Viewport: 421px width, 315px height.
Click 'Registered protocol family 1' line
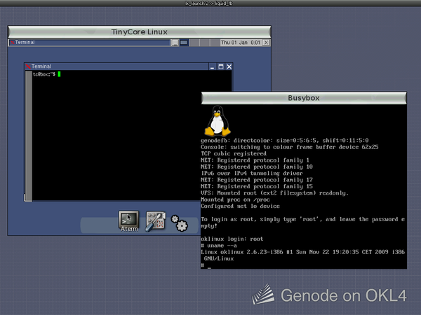pyautogui.click(x=255, y=160)
